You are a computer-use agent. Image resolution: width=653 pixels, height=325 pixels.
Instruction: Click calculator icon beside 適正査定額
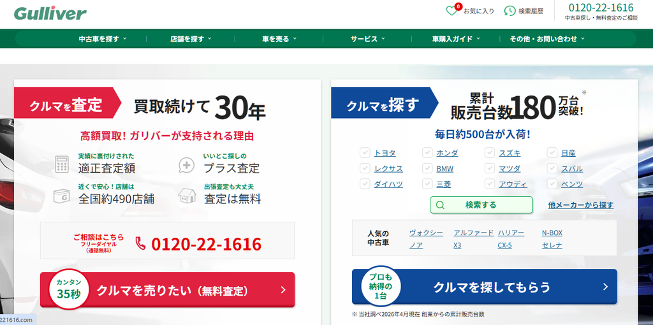62,164
